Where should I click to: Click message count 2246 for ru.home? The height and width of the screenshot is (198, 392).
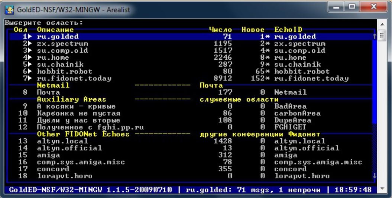pos(223,57)
